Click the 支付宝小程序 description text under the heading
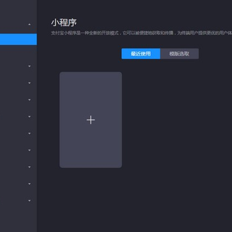This screenshot has height=232, width=232. [142, 34]
